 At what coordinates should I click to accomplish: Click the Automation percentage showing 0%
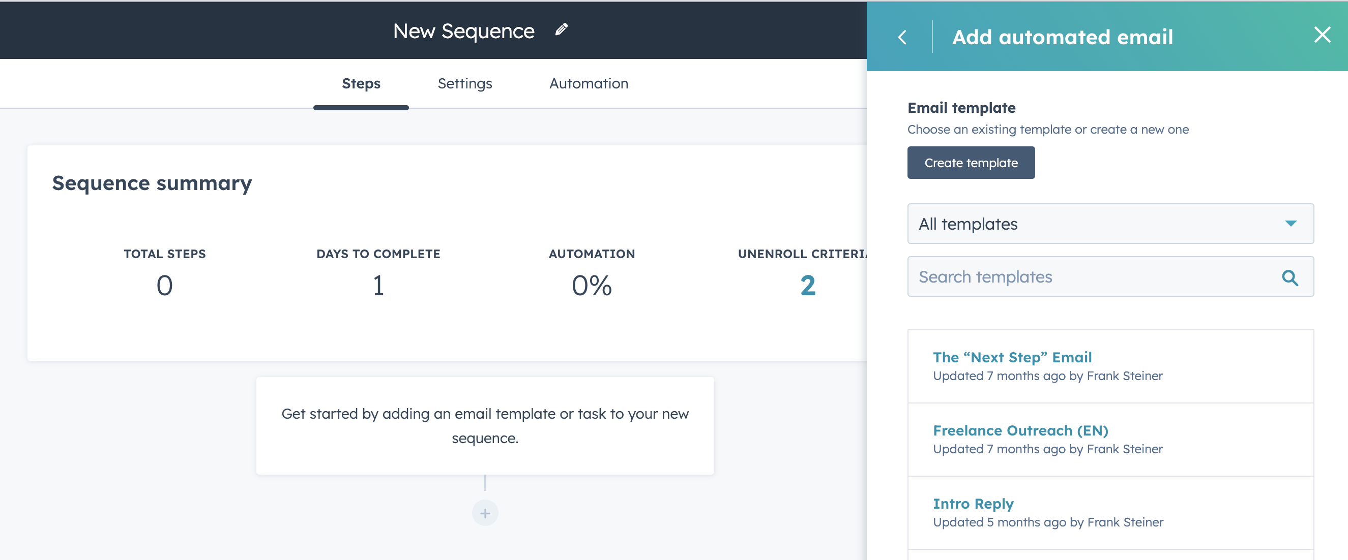[x=591, y=286]
